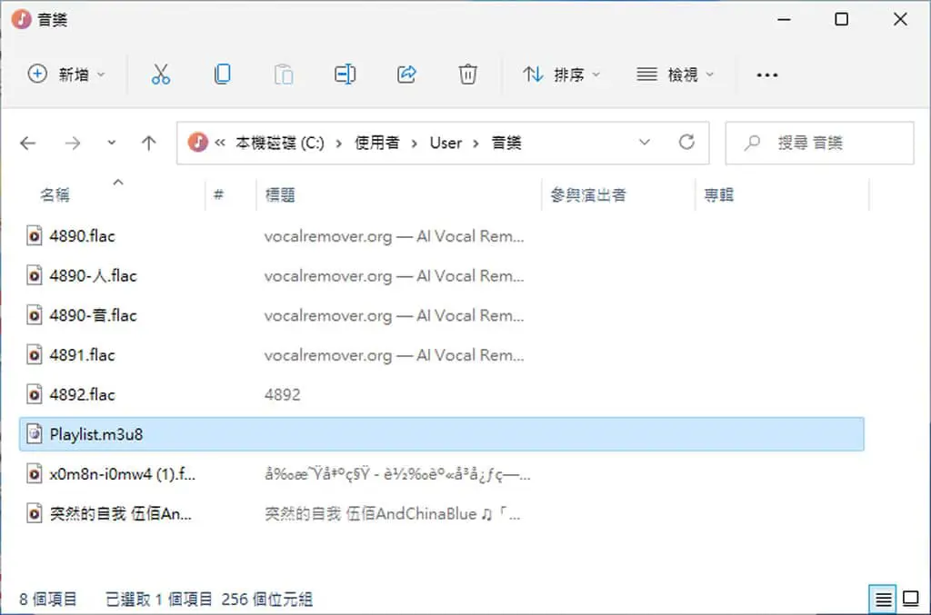Expand the address bar history chevron
This screenshot has height=615, width=931.
[x=645, y=143]
